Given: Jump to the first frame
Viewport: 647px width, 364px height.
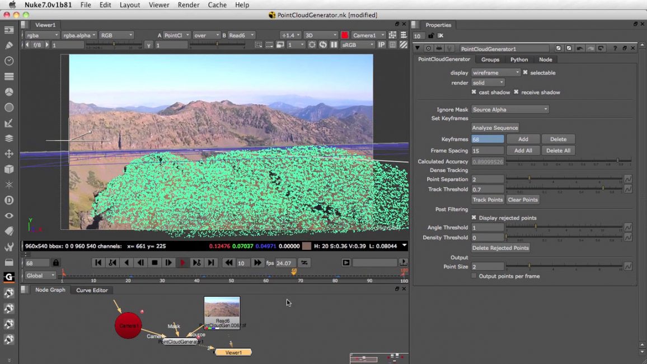Looking at the screenshot, I should [98, 263].
